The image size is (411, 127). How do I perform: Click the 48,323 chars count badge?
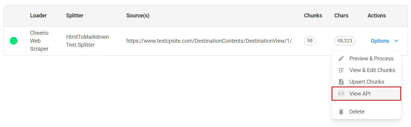coord(344,41)
